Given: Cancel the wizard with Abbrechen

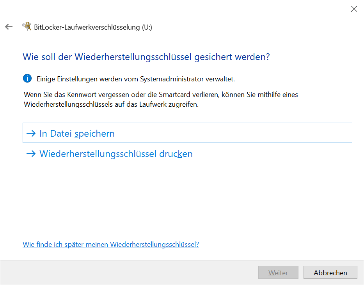Looking at the screenshot, I should point(330,273).
